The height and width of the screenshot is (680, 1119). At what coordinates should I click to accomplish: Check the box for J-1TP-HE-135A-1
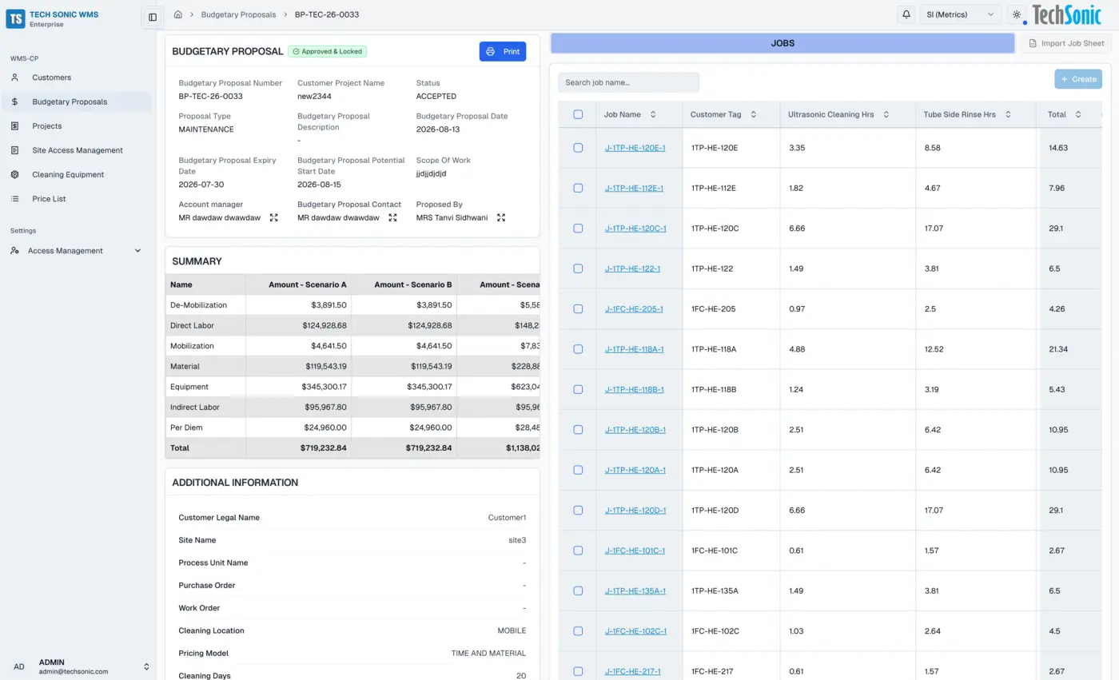pyautogui.click(x=579, y=591)
